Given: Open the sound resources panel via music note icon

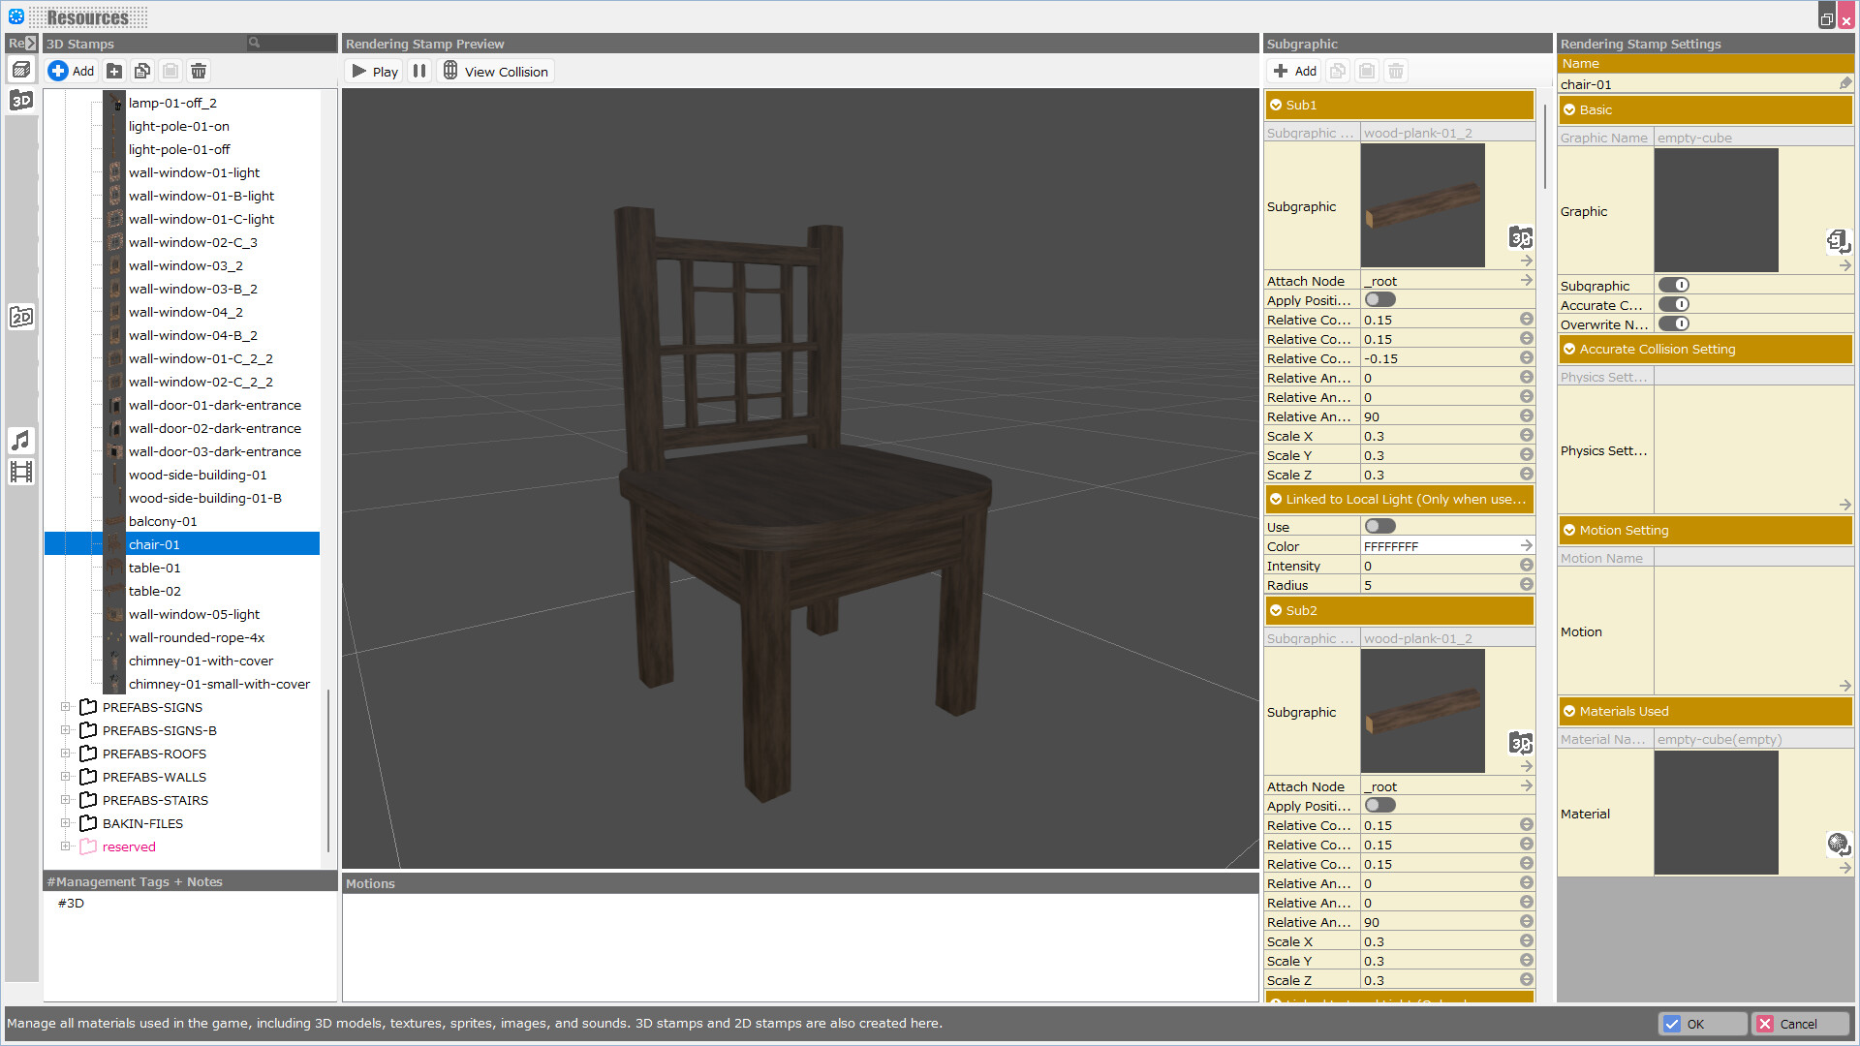Looking at the screenshot, I should (21, 441).
